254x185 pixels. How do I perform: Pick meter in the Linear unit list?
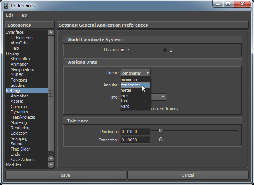[126, 90]
